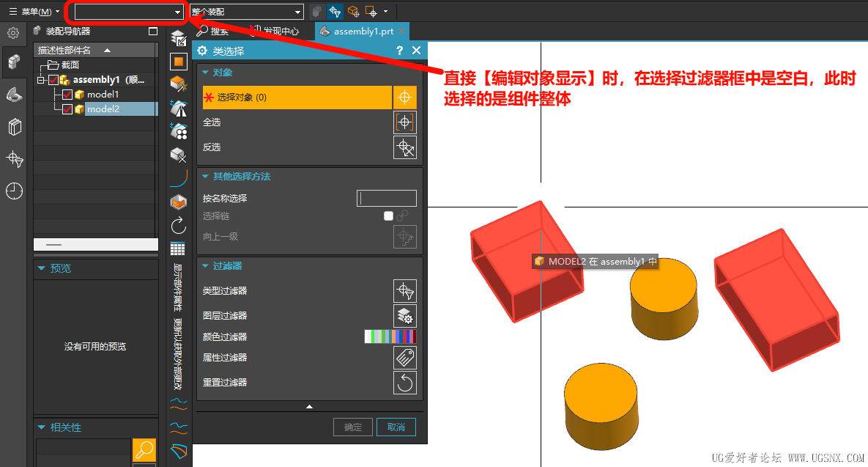
Task: Collapse the 对象 section
Action: pos(205,73)
